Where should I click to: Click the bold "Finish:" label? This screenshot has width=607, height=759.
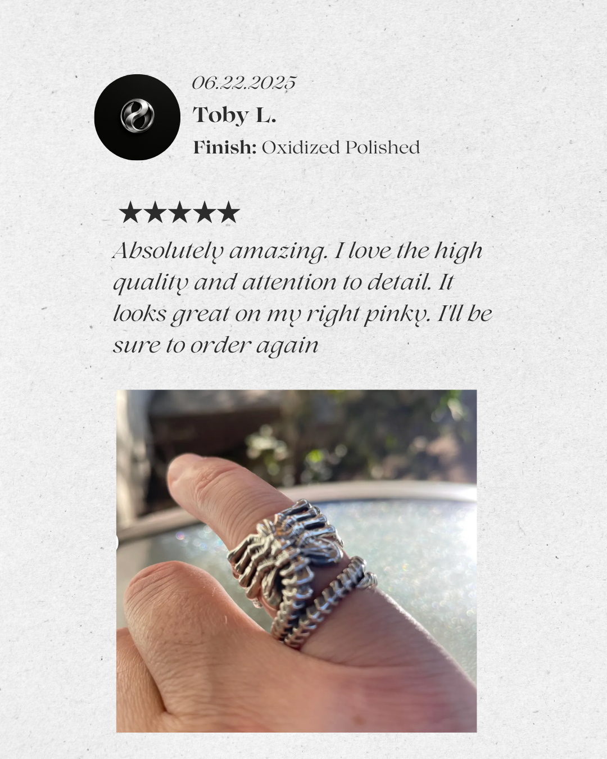point(225,147)
